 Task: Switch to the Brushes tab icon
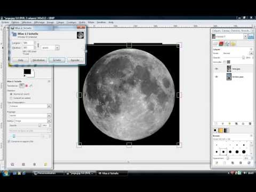point(215,130)
